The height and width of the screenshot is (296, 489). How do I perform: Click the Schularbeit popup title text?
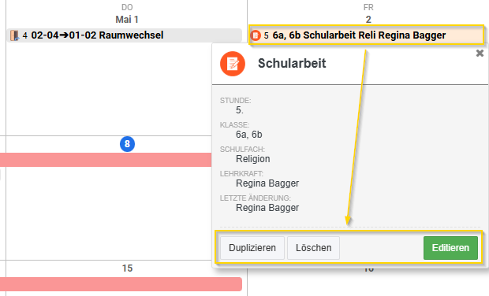coord(292,63)
